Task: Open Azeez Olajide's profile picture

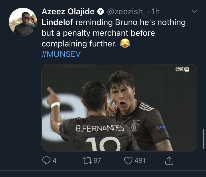Action: click(x=23, y=22)
